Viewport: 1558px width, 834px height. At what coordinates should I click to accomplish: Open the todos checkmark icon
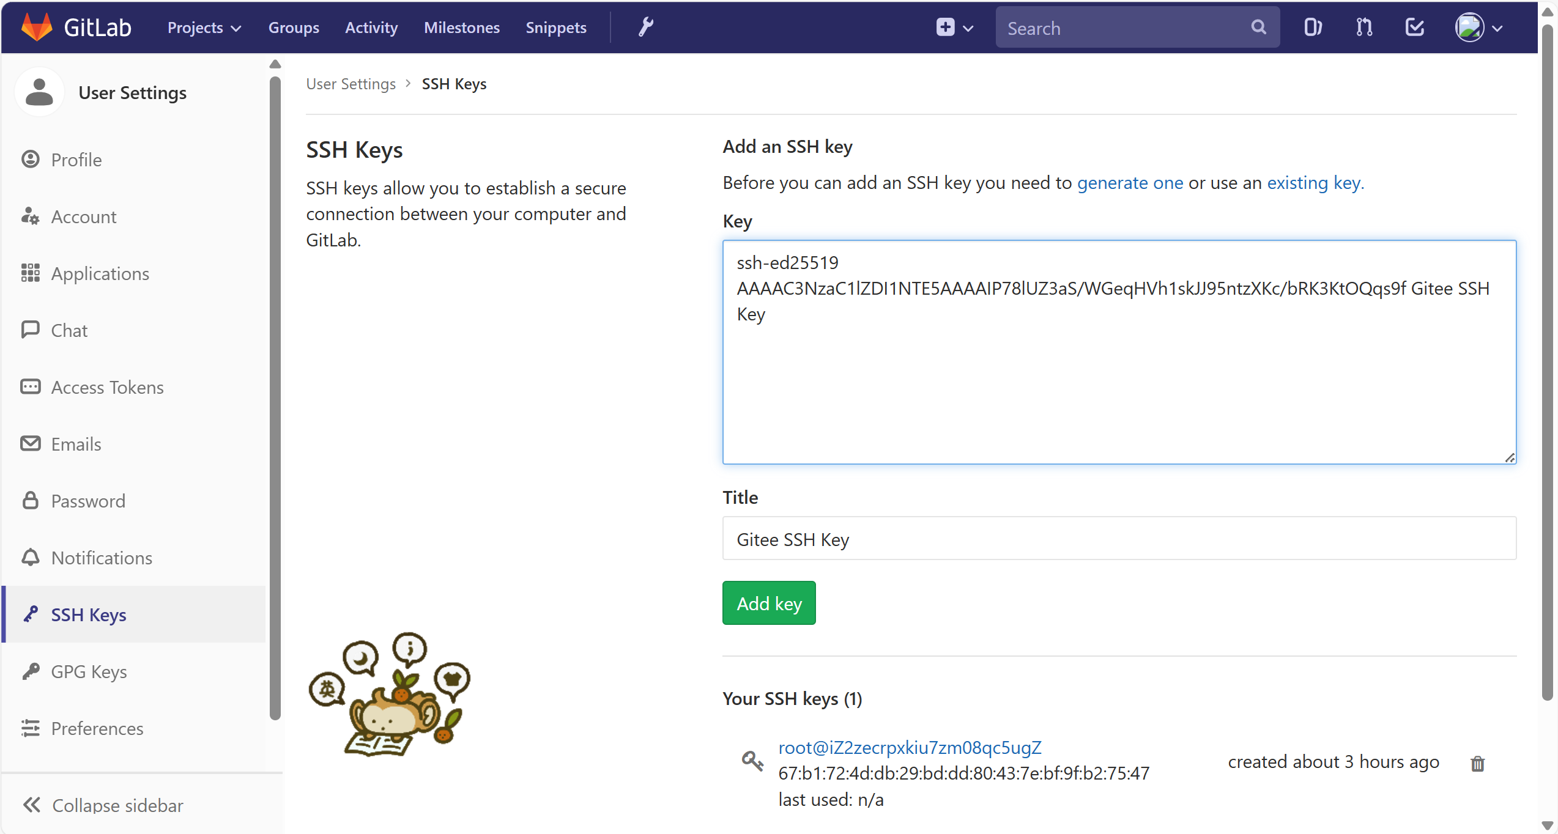[x=1414, y=28]
